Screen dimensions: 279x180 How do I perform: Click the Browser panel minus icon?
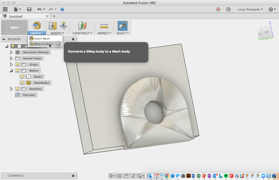[73, 39]
